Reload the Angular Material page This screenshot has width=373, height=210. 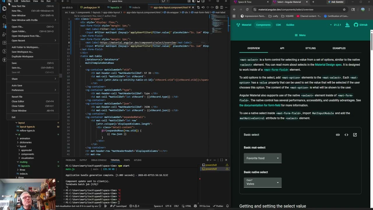pyautogui.click(x=247, y=9)
